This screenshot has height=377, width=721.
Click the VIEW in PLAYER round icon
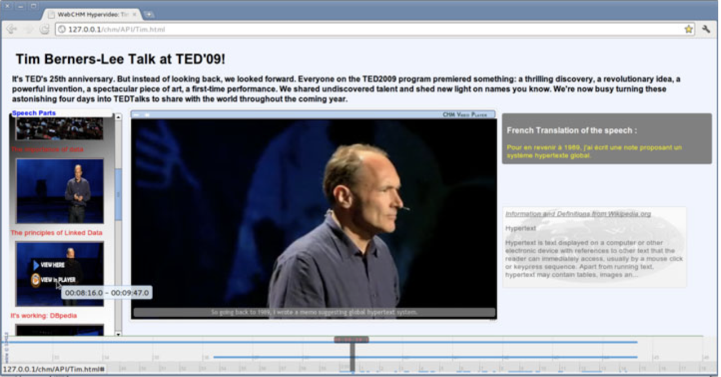[35, 280]
